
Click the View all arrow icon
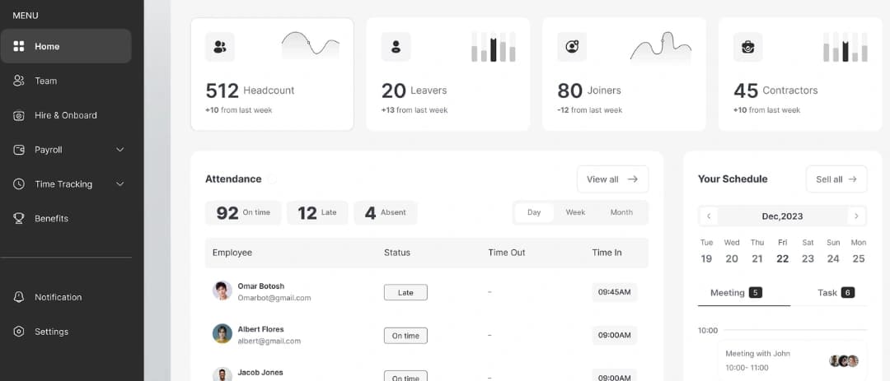(x=632, y=179)
